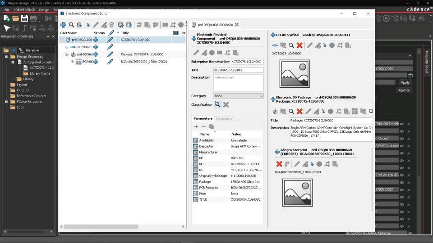
Task: Click the magnifier search icon in Component Editor toolbar
Action: [x=72, y=25]
